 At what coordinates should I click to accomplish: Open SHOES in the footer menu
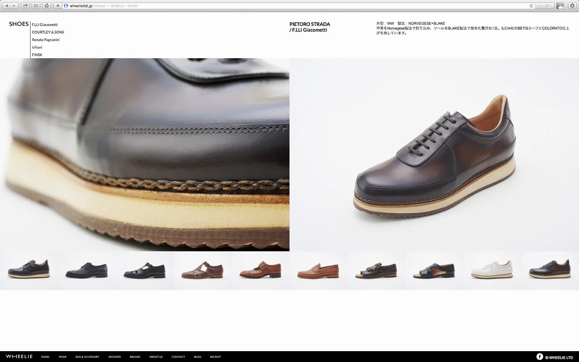click(x=45, y=357)
